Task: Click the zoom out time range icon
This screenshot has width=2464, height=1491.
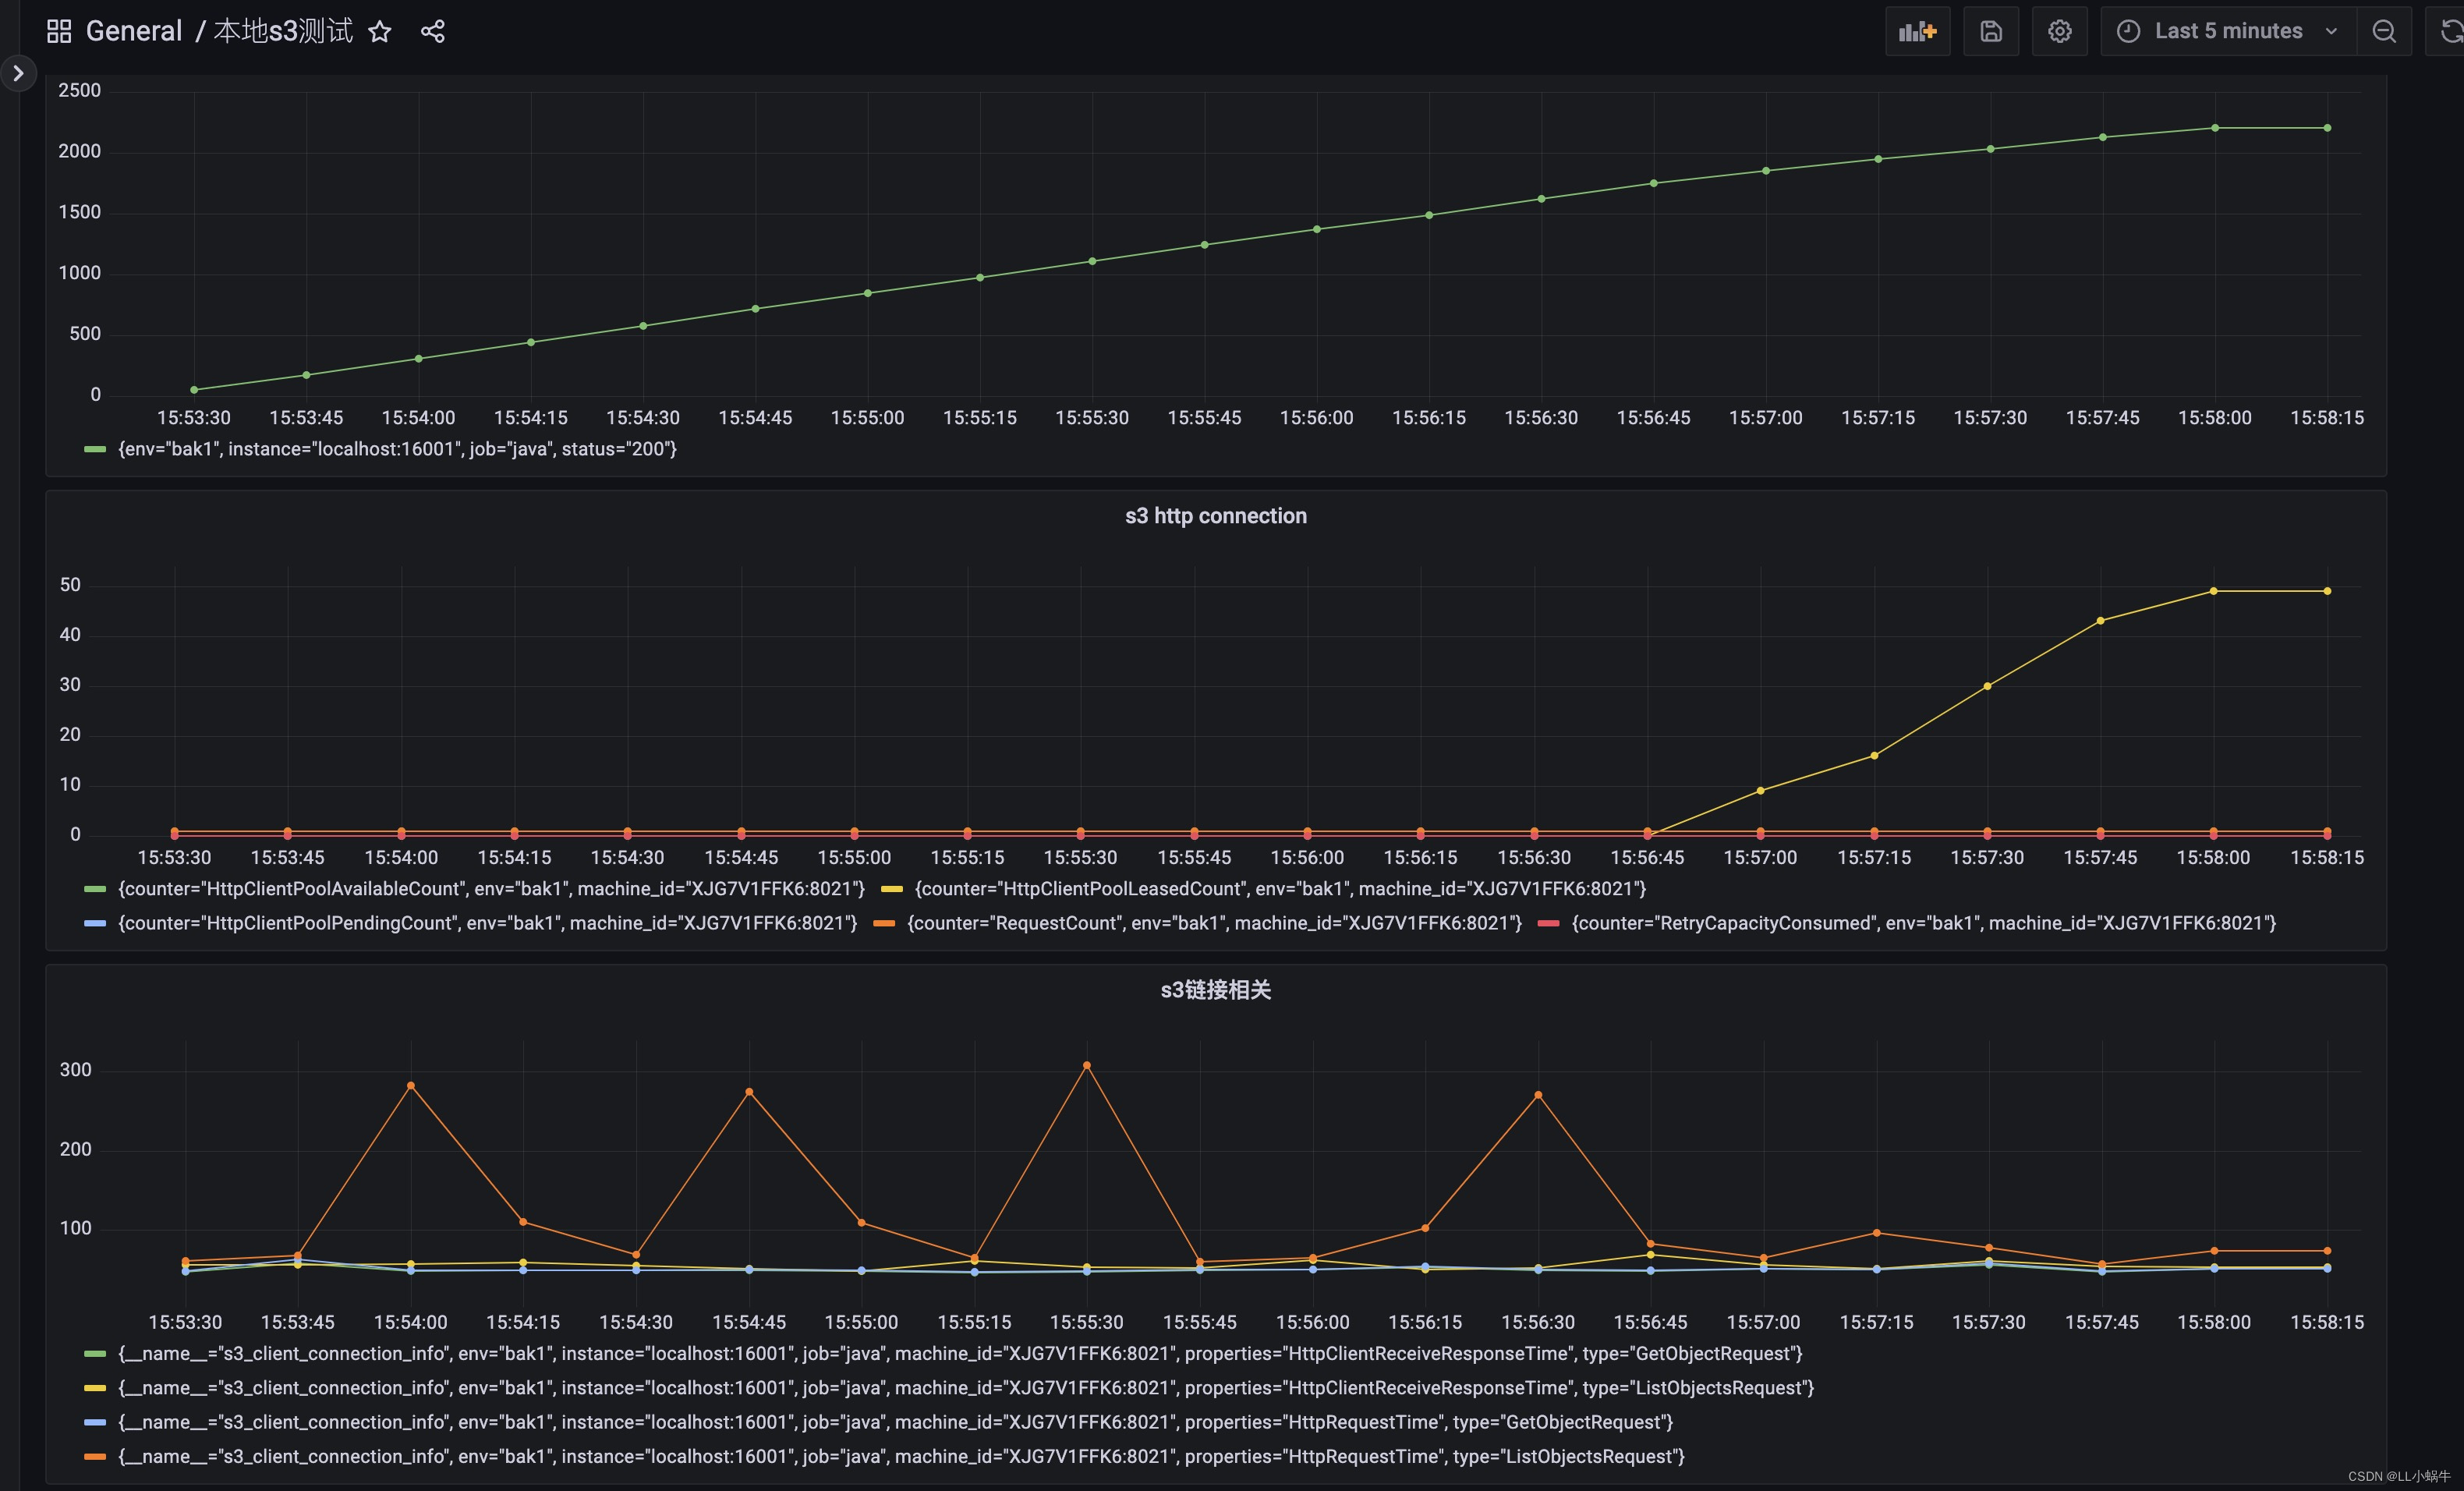Action: coord(2384,32)
